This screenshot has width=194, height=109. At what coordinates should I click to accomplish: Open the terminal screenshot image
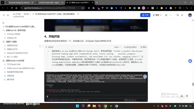pyautogui.click(x=96, y=87)
